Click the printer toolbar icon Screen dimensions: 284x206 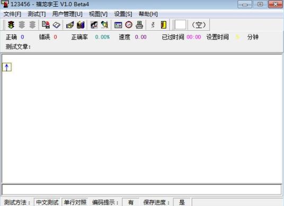139,25
